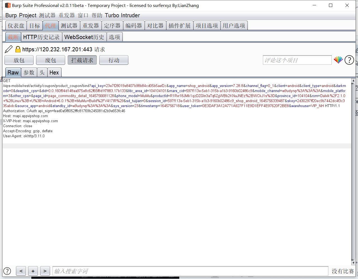
Task: Open the 行动 action dropdown
Action: [114, 60]
